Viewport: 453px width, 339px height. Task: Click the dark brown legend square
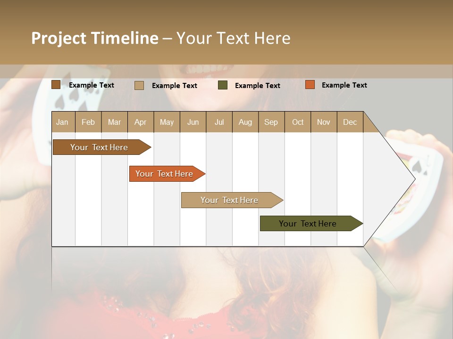55,84
